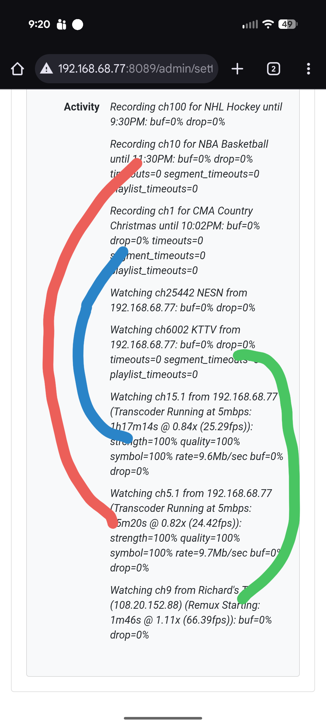Select the NHL Hockey ch100 recording entry
326x727 pixels.
196,114
